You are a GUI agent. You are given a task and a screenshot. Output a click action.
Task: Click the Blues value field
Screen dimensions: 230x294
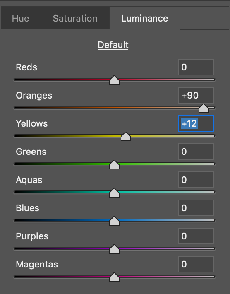[x=196, y=208]
